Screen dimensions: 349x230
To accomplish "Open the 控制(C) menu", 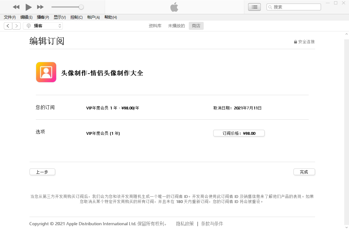I will click(76, 17).
